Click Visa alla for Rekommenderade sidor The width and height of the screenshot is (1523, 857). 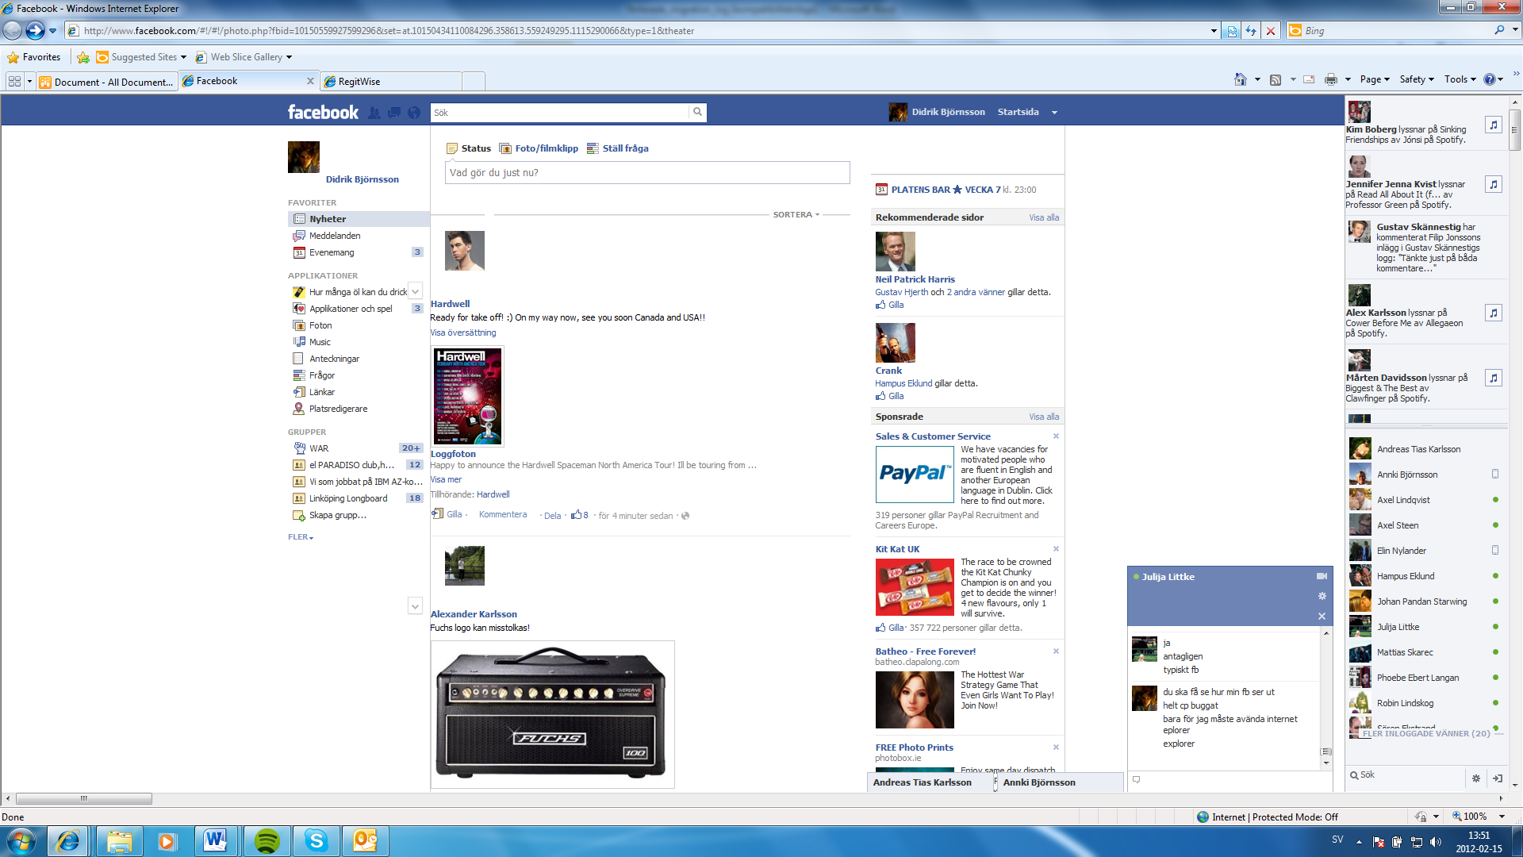pos(1044,217)
